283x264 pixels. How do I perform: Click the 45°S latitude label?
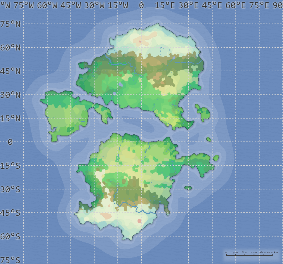(10, 213)
